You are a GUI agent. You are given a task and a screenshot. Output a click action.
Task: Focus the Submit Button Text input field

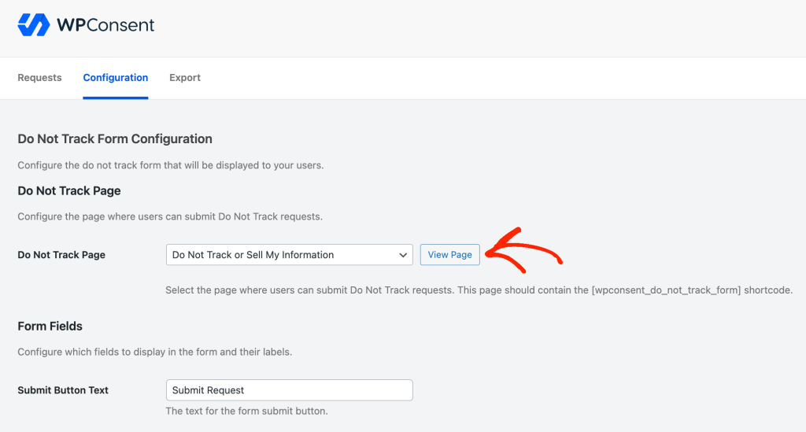[x=289, y=390]
